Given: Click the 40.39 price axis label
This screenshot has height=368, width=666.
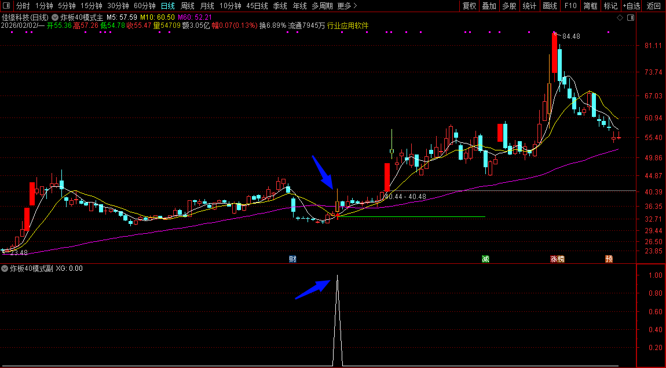Looking at the screenshot, I should click(653, 192).
